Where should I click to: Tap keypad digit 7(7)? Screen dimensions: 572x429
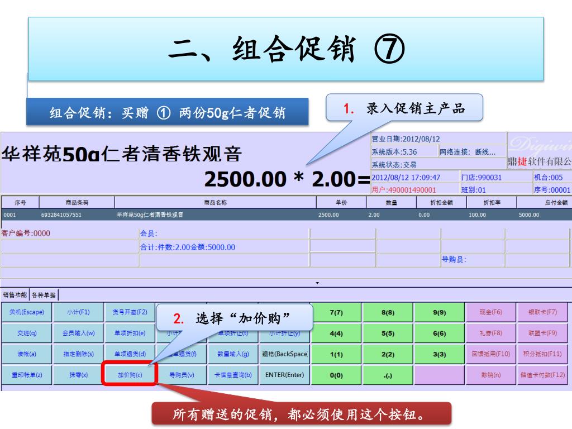[x=336, y=312]
